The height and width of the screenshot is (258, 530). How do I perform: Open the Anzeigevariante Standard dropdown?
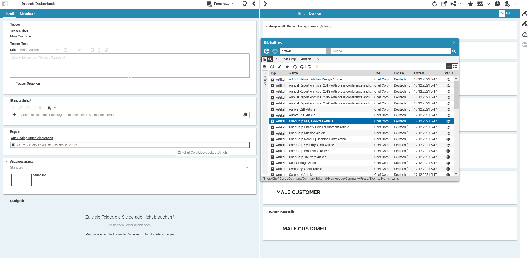247,168
